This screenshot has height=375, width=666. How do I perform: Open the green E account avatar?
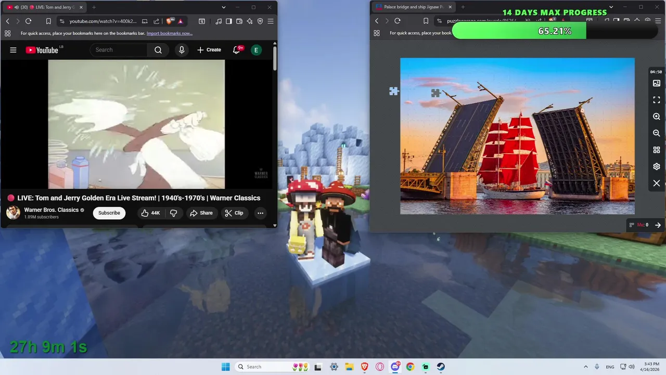point(256,50)
